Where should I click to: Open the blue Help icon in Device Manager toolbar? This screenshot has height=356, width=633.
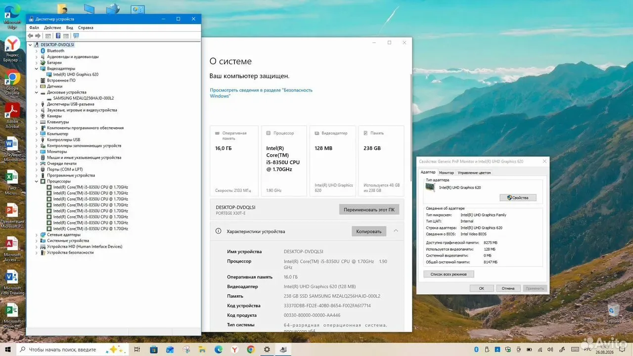(x=58, y=36)
